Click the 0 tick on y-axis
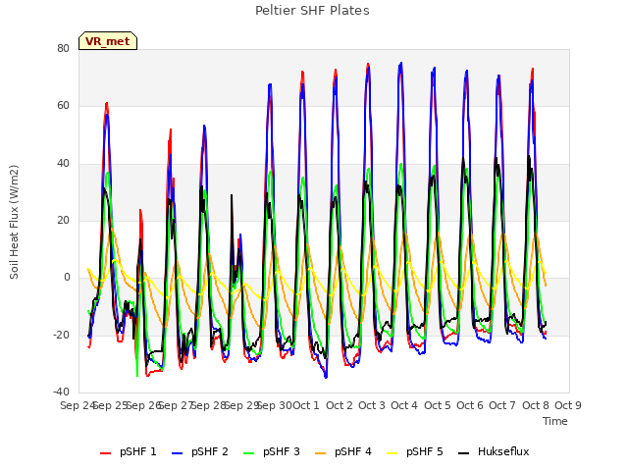Screen dimensions: 628x471 click(67, 277)
